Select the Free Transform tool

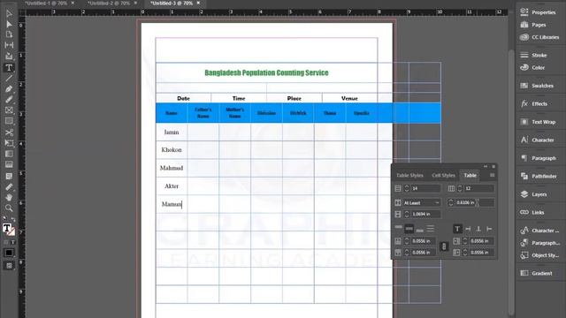point(9,143)
